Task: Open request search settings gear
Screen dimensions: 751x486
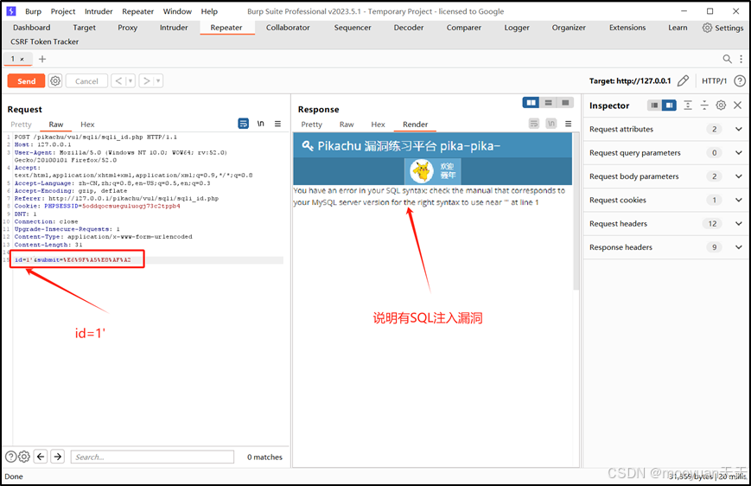Action: click(x=24, y=457)
